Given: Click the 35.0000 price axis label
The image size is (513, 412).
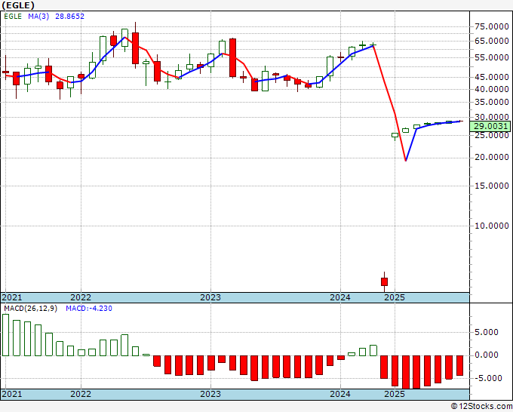Looking at the screenshot, I should click(x=491, y=102).
